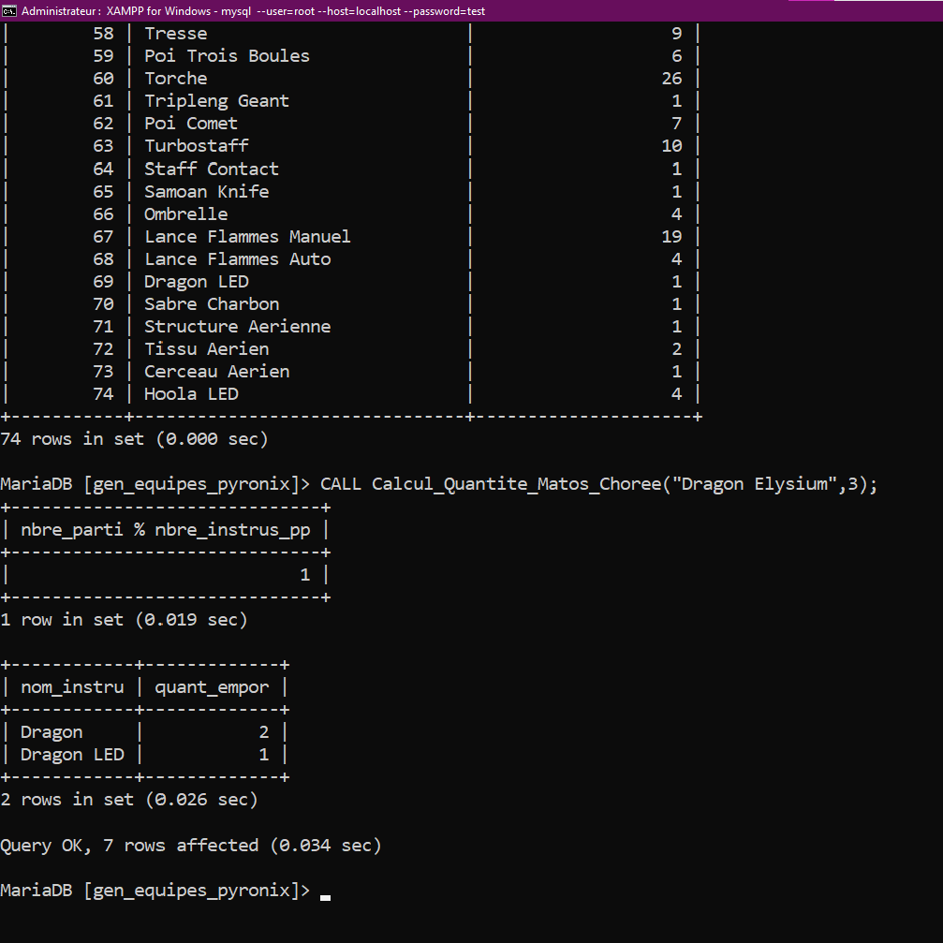Click the Lance Flammes Manuel entry
This screenshot has height=943, width=943.
[x=247, y=237]
